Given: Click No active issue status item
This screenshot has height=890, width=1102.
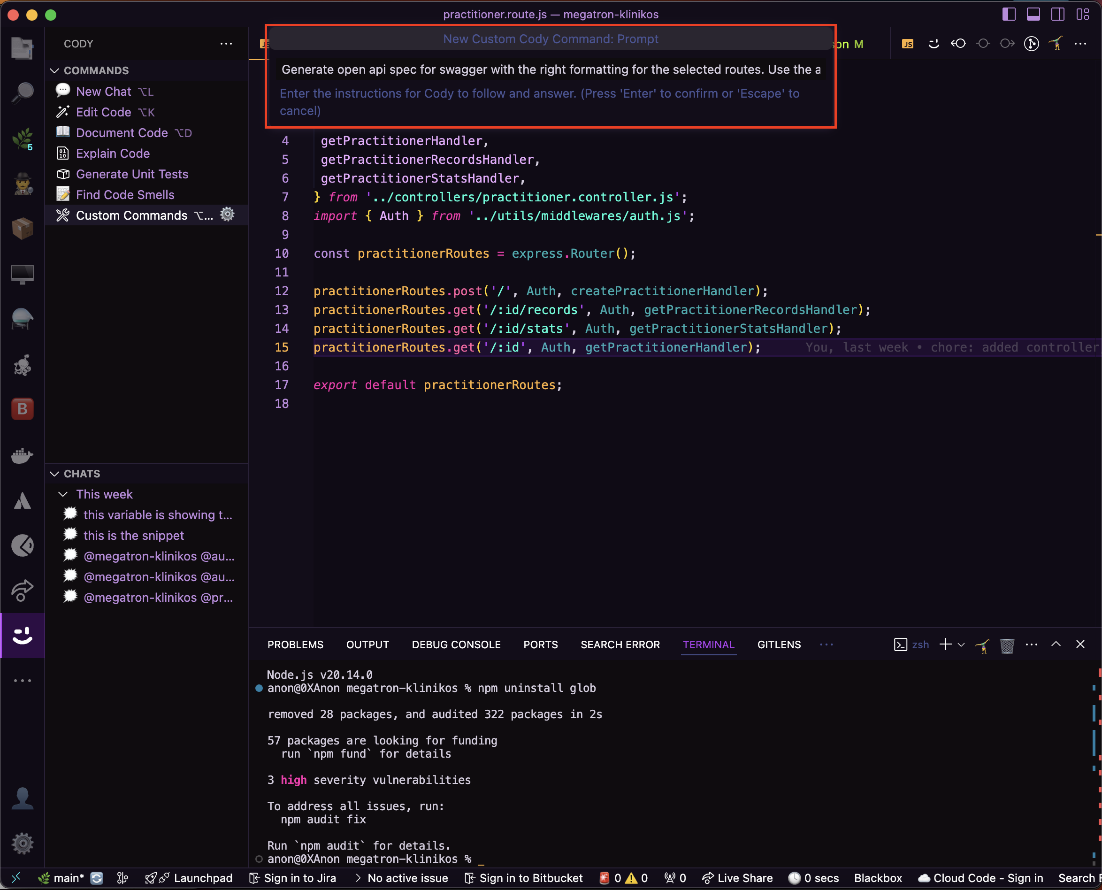Looking at the screenshot, I should [401, 878].
